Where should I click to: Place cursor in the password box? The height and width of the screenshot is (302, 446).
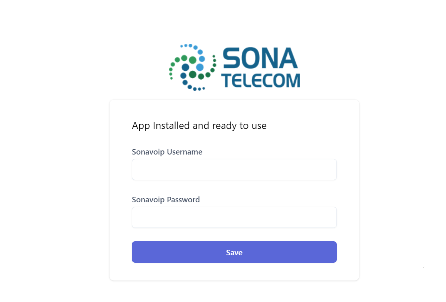pos(234,217)
